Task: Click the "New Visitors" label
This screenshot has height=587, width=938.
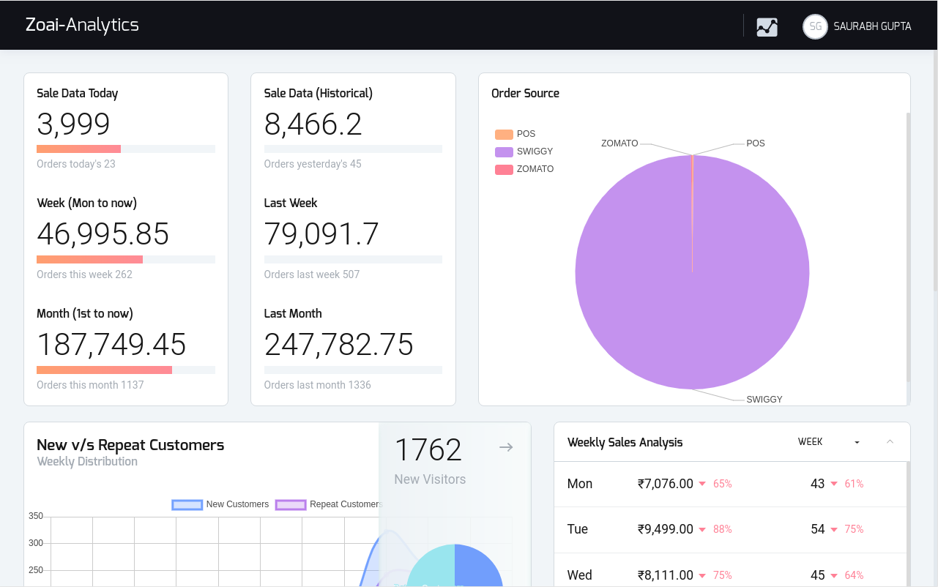Action: pyautogui.click(x=430, y=479)
